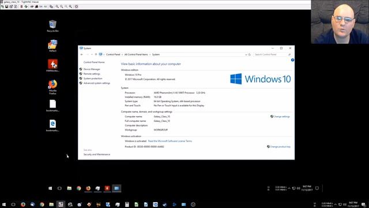Image resolution: width=369 pixels, height=208 pixels.
Task: Open Firefox on remote taskbar
Action: coord(88,188)
